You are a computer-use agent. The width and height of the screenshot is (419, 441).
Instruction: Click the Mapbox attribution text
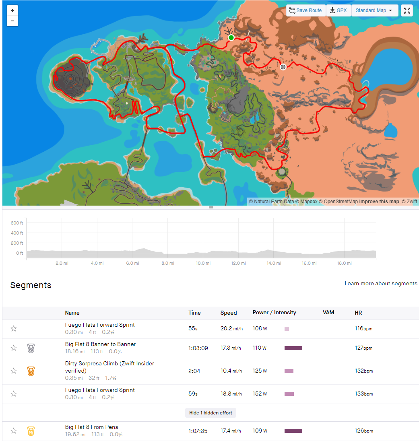coord(306,201)
